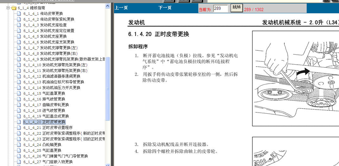Go to previous page via 上一页
This screenshot has height=166, width=339.
[121, 8]
